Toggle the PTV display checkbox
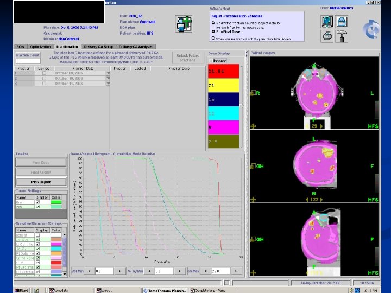The width and height of the screenshot is (391, 293). click(38, 207)
